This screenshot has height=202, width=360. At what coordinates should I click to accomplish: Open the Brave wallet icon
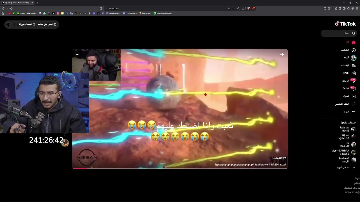344,8
